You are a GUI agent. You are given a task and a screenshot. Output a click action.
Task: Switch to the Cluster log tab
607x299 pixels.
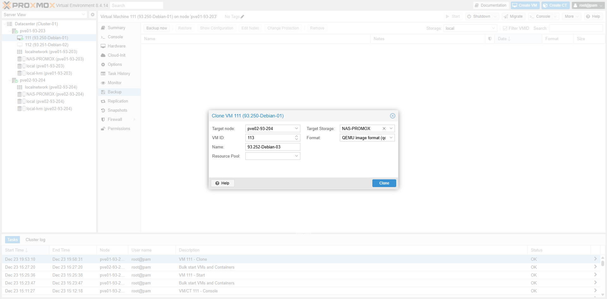click(35, 240)
